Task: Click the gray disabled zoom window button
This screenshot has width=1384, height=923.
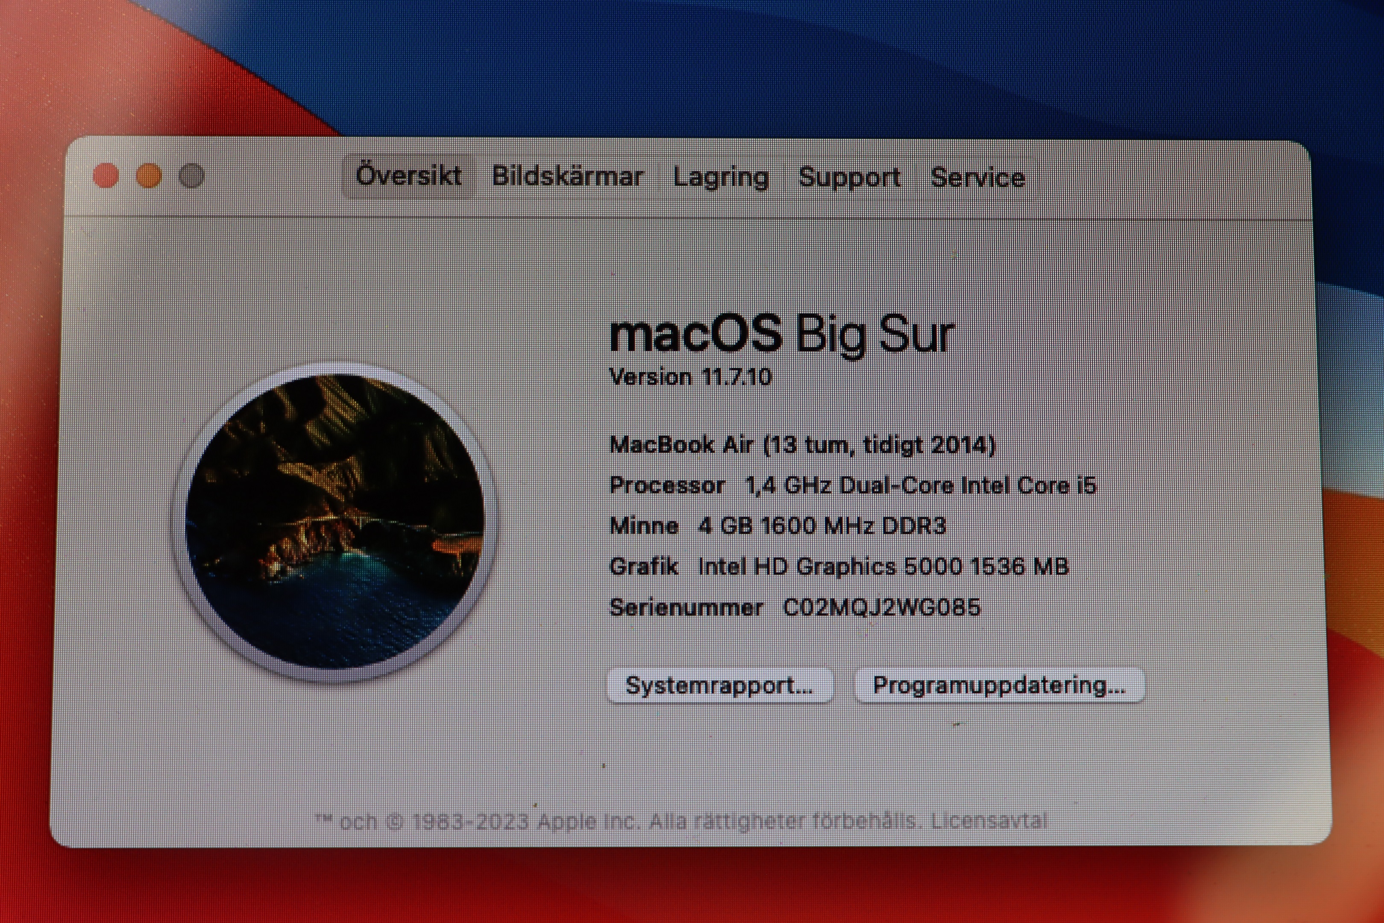Action: 191,176
